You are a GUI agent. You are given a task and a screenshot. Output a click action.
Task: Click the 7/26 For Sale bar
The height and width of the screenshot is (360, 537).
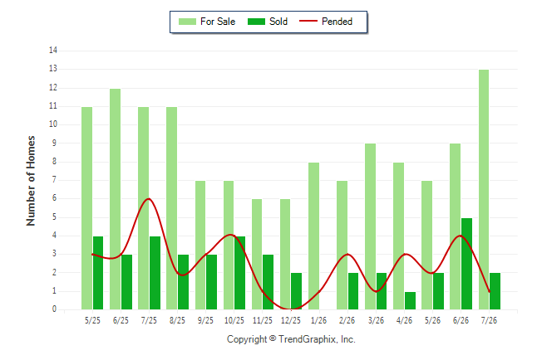[484, 189]
